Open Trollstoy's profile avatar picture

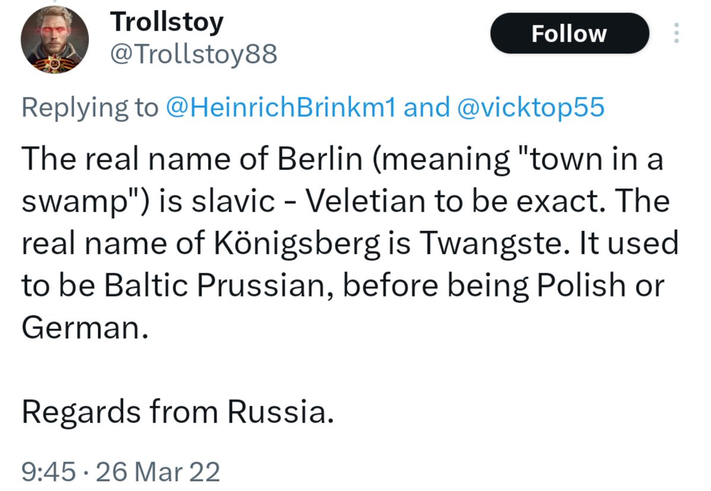(55, 40)
